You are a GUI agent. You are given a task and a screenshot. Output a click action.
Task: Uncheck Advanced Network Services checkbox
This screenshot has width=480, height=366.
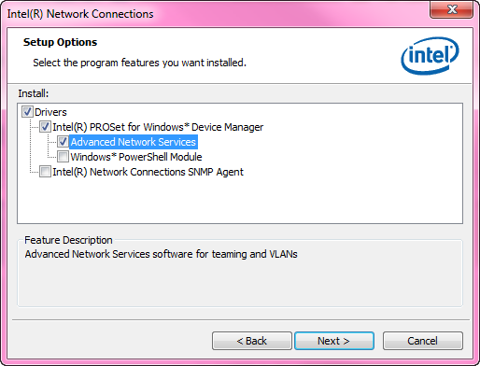pyautogui.click(x=63, y=142)
